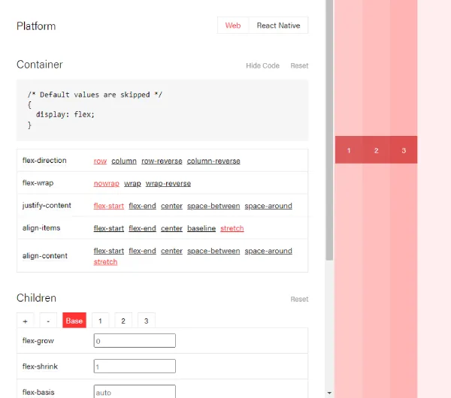Set justify-content to flex-start
The image size is (451, 398).
coord(109,206)
